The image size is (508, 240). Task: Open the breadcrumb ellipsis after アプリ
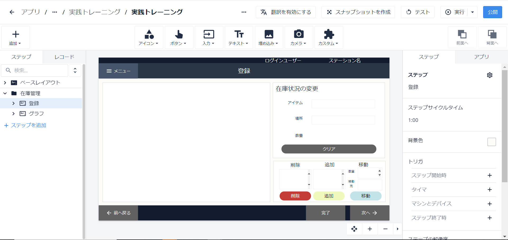[x=55, y=12]
